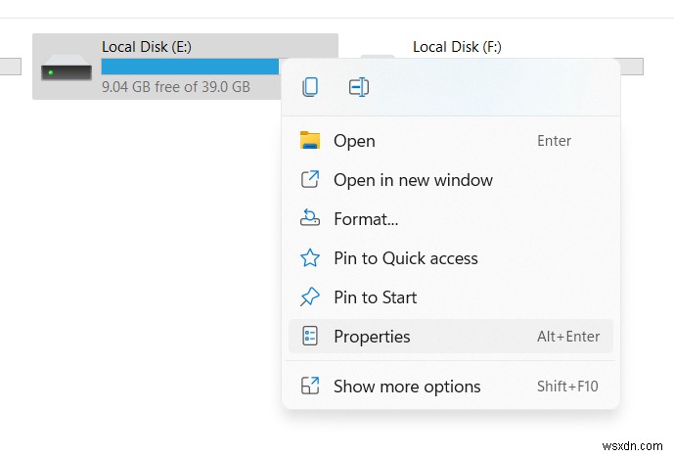Select the Local Disk (E:) name label
The height and width of the screenshot is (456, 674).
[x=147, y=47]
